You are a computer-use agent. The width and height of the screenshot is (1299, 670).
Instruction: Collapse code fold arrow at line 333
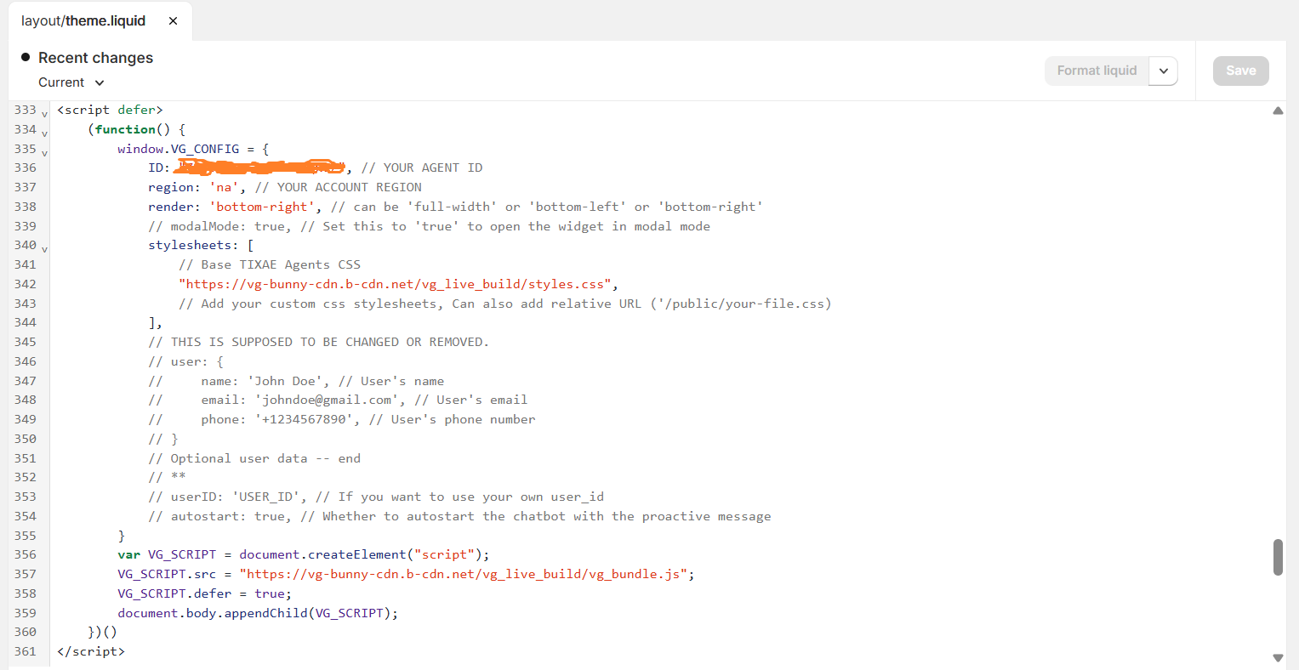pos(44,114)
